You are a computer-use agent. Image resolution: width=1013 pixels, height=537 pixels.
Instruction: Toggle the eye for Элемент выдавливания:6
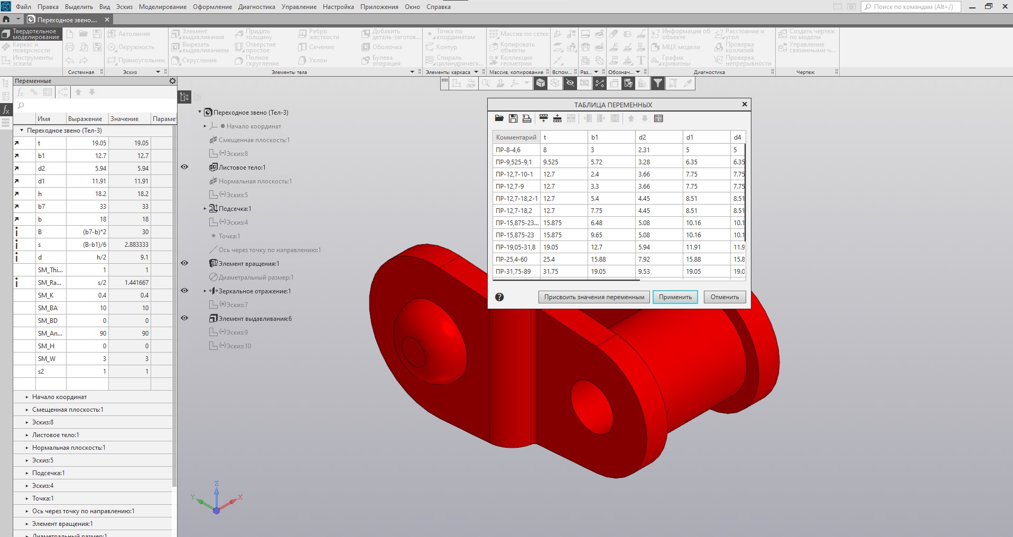184,318
